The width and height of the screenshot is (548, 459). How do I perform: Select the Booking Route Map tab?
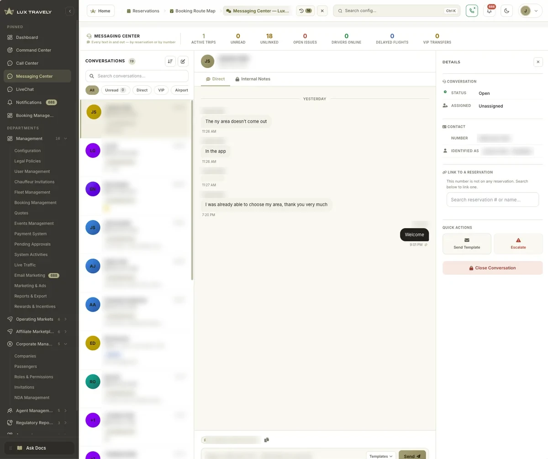(192, 10)
